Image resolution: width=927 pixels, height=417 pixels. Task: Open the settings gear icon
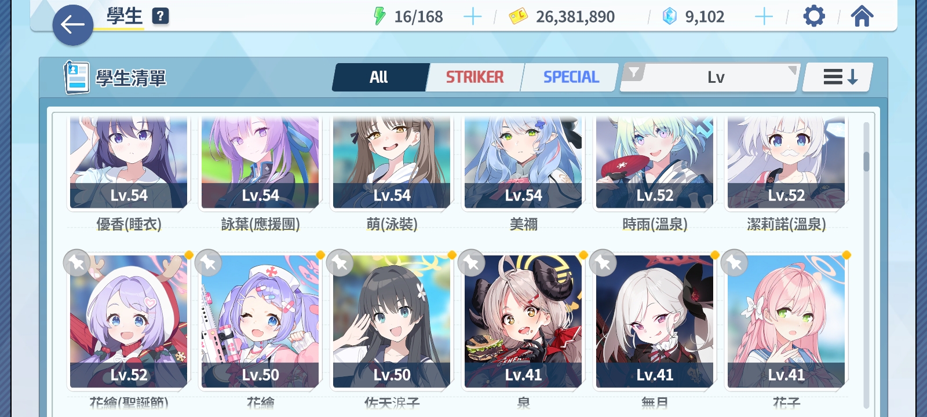coord(814,16)
